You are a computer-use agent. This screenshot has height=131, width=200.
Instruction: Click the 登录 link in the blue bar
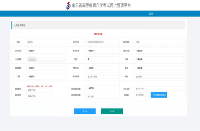[x=151, y=14]
